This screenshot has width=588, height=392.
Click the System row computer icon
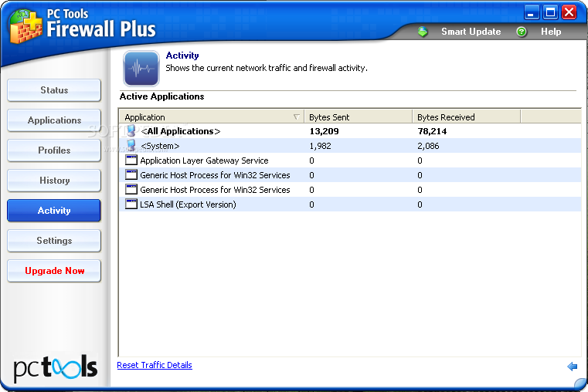coord(131,145)
